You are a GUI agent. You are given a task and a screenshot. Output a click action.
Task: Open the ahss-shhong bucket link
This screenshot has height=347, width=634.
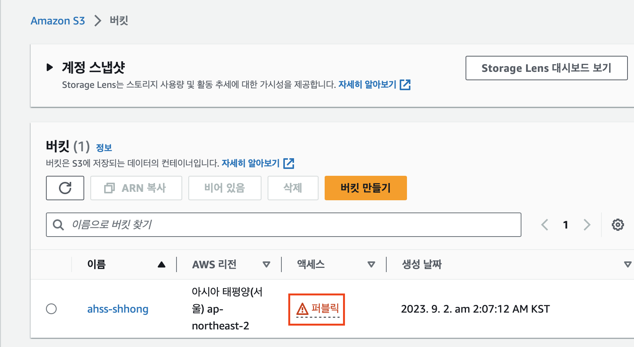point(118,309)
